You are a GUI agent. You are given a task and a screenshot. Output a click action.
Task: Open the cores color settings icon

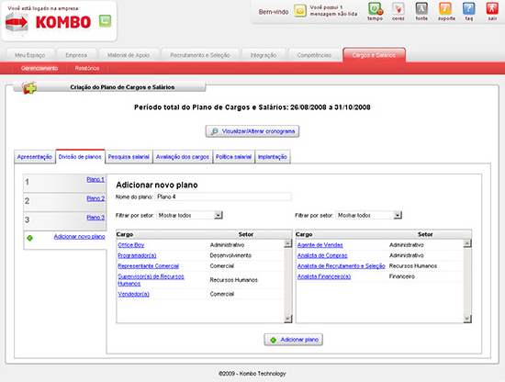click(398, 8)
